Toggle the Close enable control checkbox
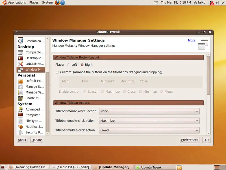Screen dimensions: 226x170 pyautogui.click(x=125, y=92)
